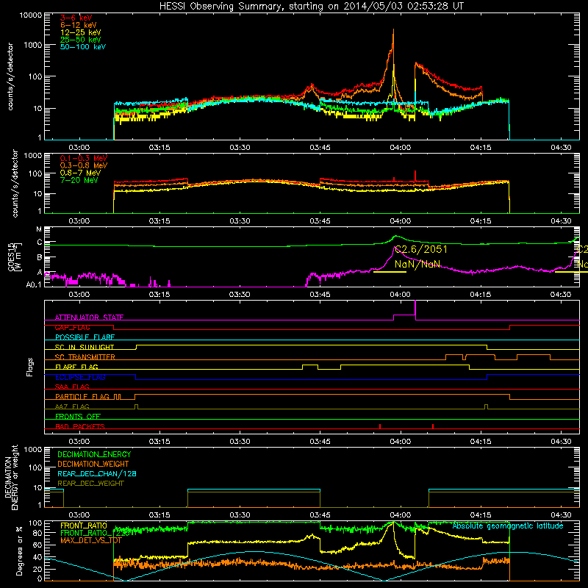Select the 6-12 keV legend label

pyautogui.click(x=79, y=25)
